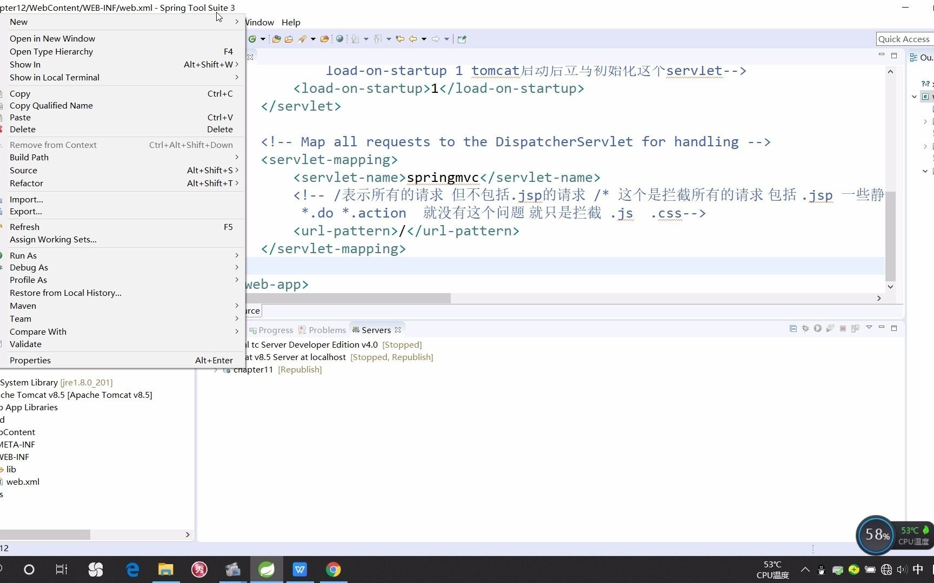Stop the server with red square
This screenshot has width=934, height=583.
pyautogui.click(x=843, y=328)
